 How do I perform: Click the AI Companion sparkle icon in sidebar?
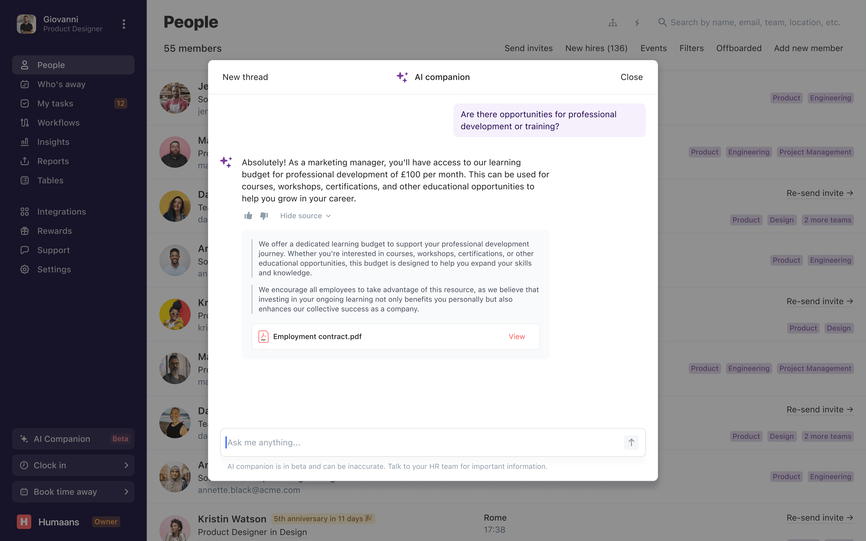pos(24,439)
